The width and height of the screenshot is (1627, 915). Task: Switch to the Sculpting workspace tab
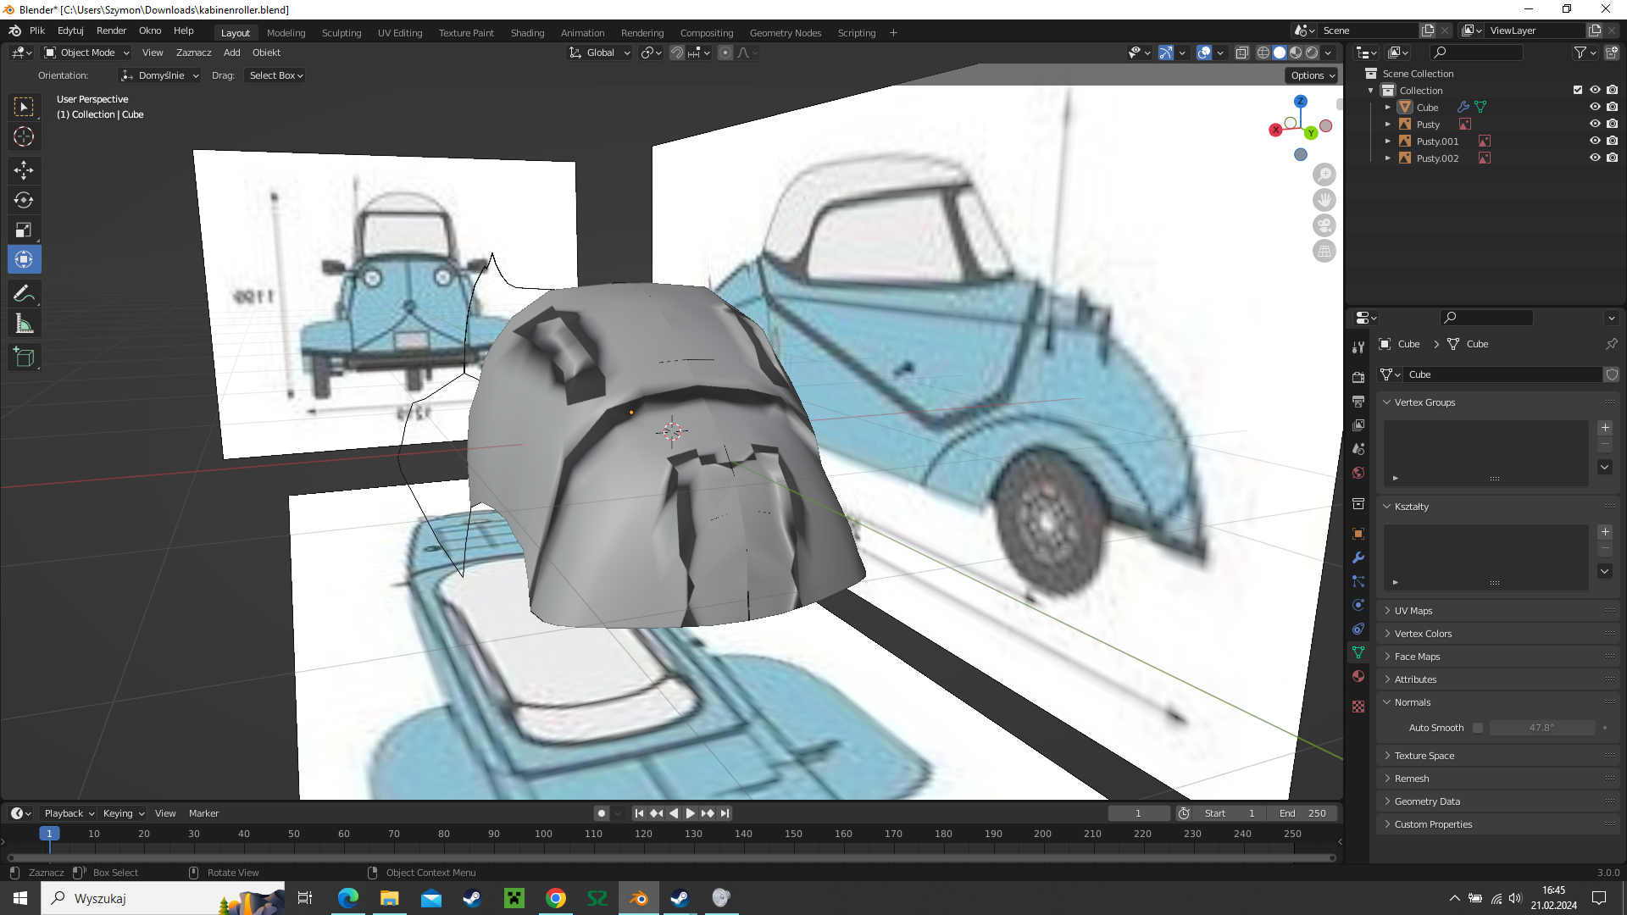[342, 33]
